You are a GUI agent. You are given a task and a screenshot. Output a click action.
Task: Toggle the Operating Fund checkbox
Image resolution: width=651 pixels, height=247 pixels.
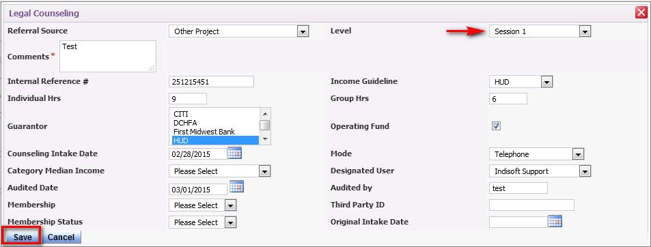click(496, 126)
